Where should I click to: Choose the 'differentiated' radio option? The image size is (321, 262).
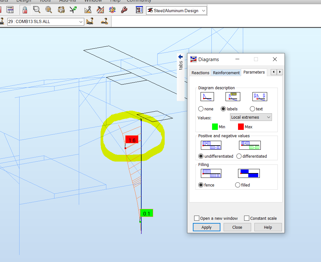click(x=239, y=156)
